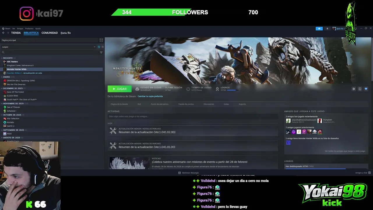This screenshot has width=373, height=210.
Task: Open the achievements ribbon icon
Action: coord(217,89)
